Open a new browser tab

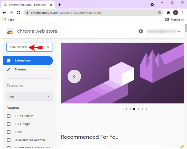[59, 5]
